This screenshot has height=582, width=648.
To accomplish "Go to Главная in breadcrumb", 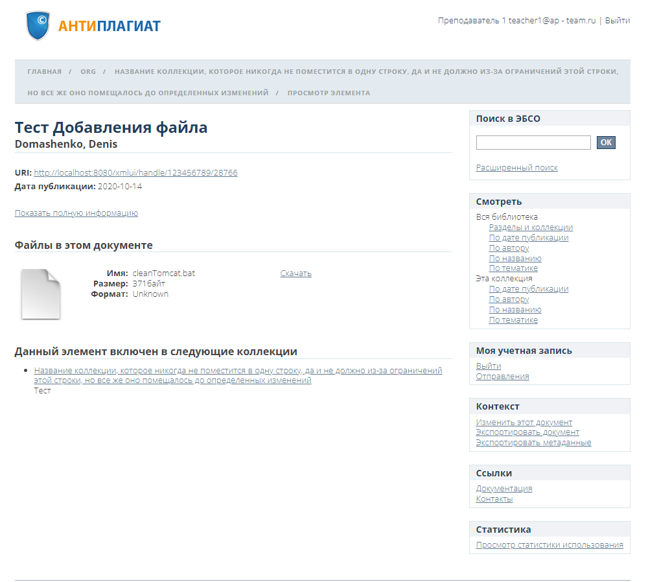I will [45, 72].
